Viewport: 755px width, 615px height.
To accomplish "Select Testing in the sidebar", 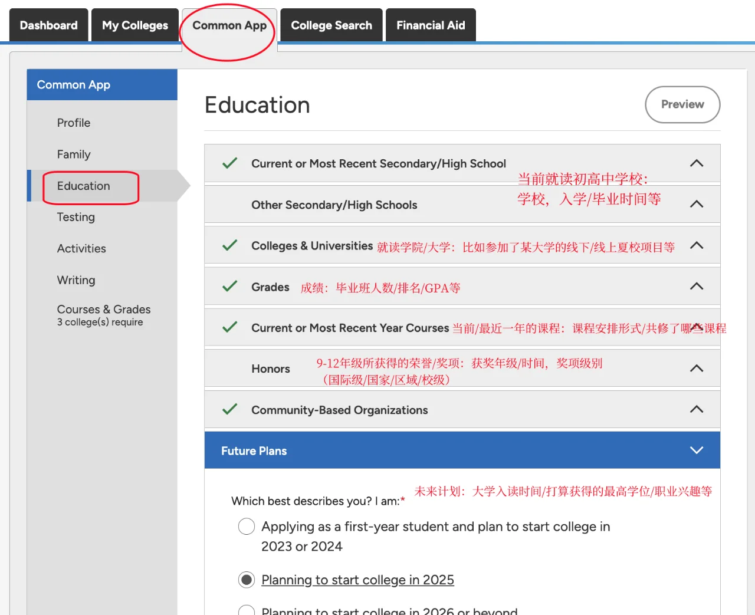I will point(75,217).
